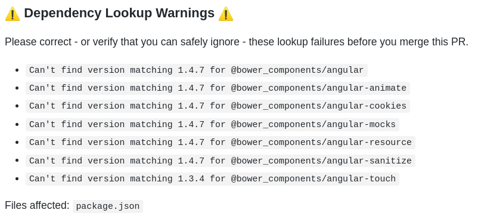Select the angular-animate lookup failure entry
Image resolution: width=478 pixels, height=219 pixels.
pos(218,88)
